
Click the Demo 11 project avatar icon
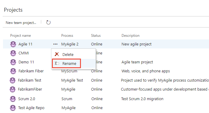[x=13, y=62]
